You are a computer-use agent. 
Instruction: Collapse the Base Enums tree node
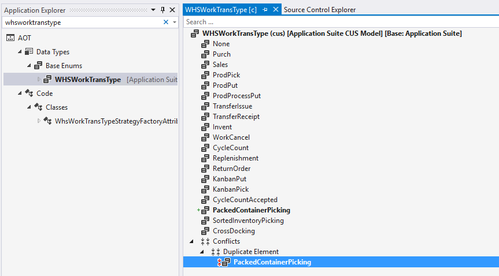point(30,66)
